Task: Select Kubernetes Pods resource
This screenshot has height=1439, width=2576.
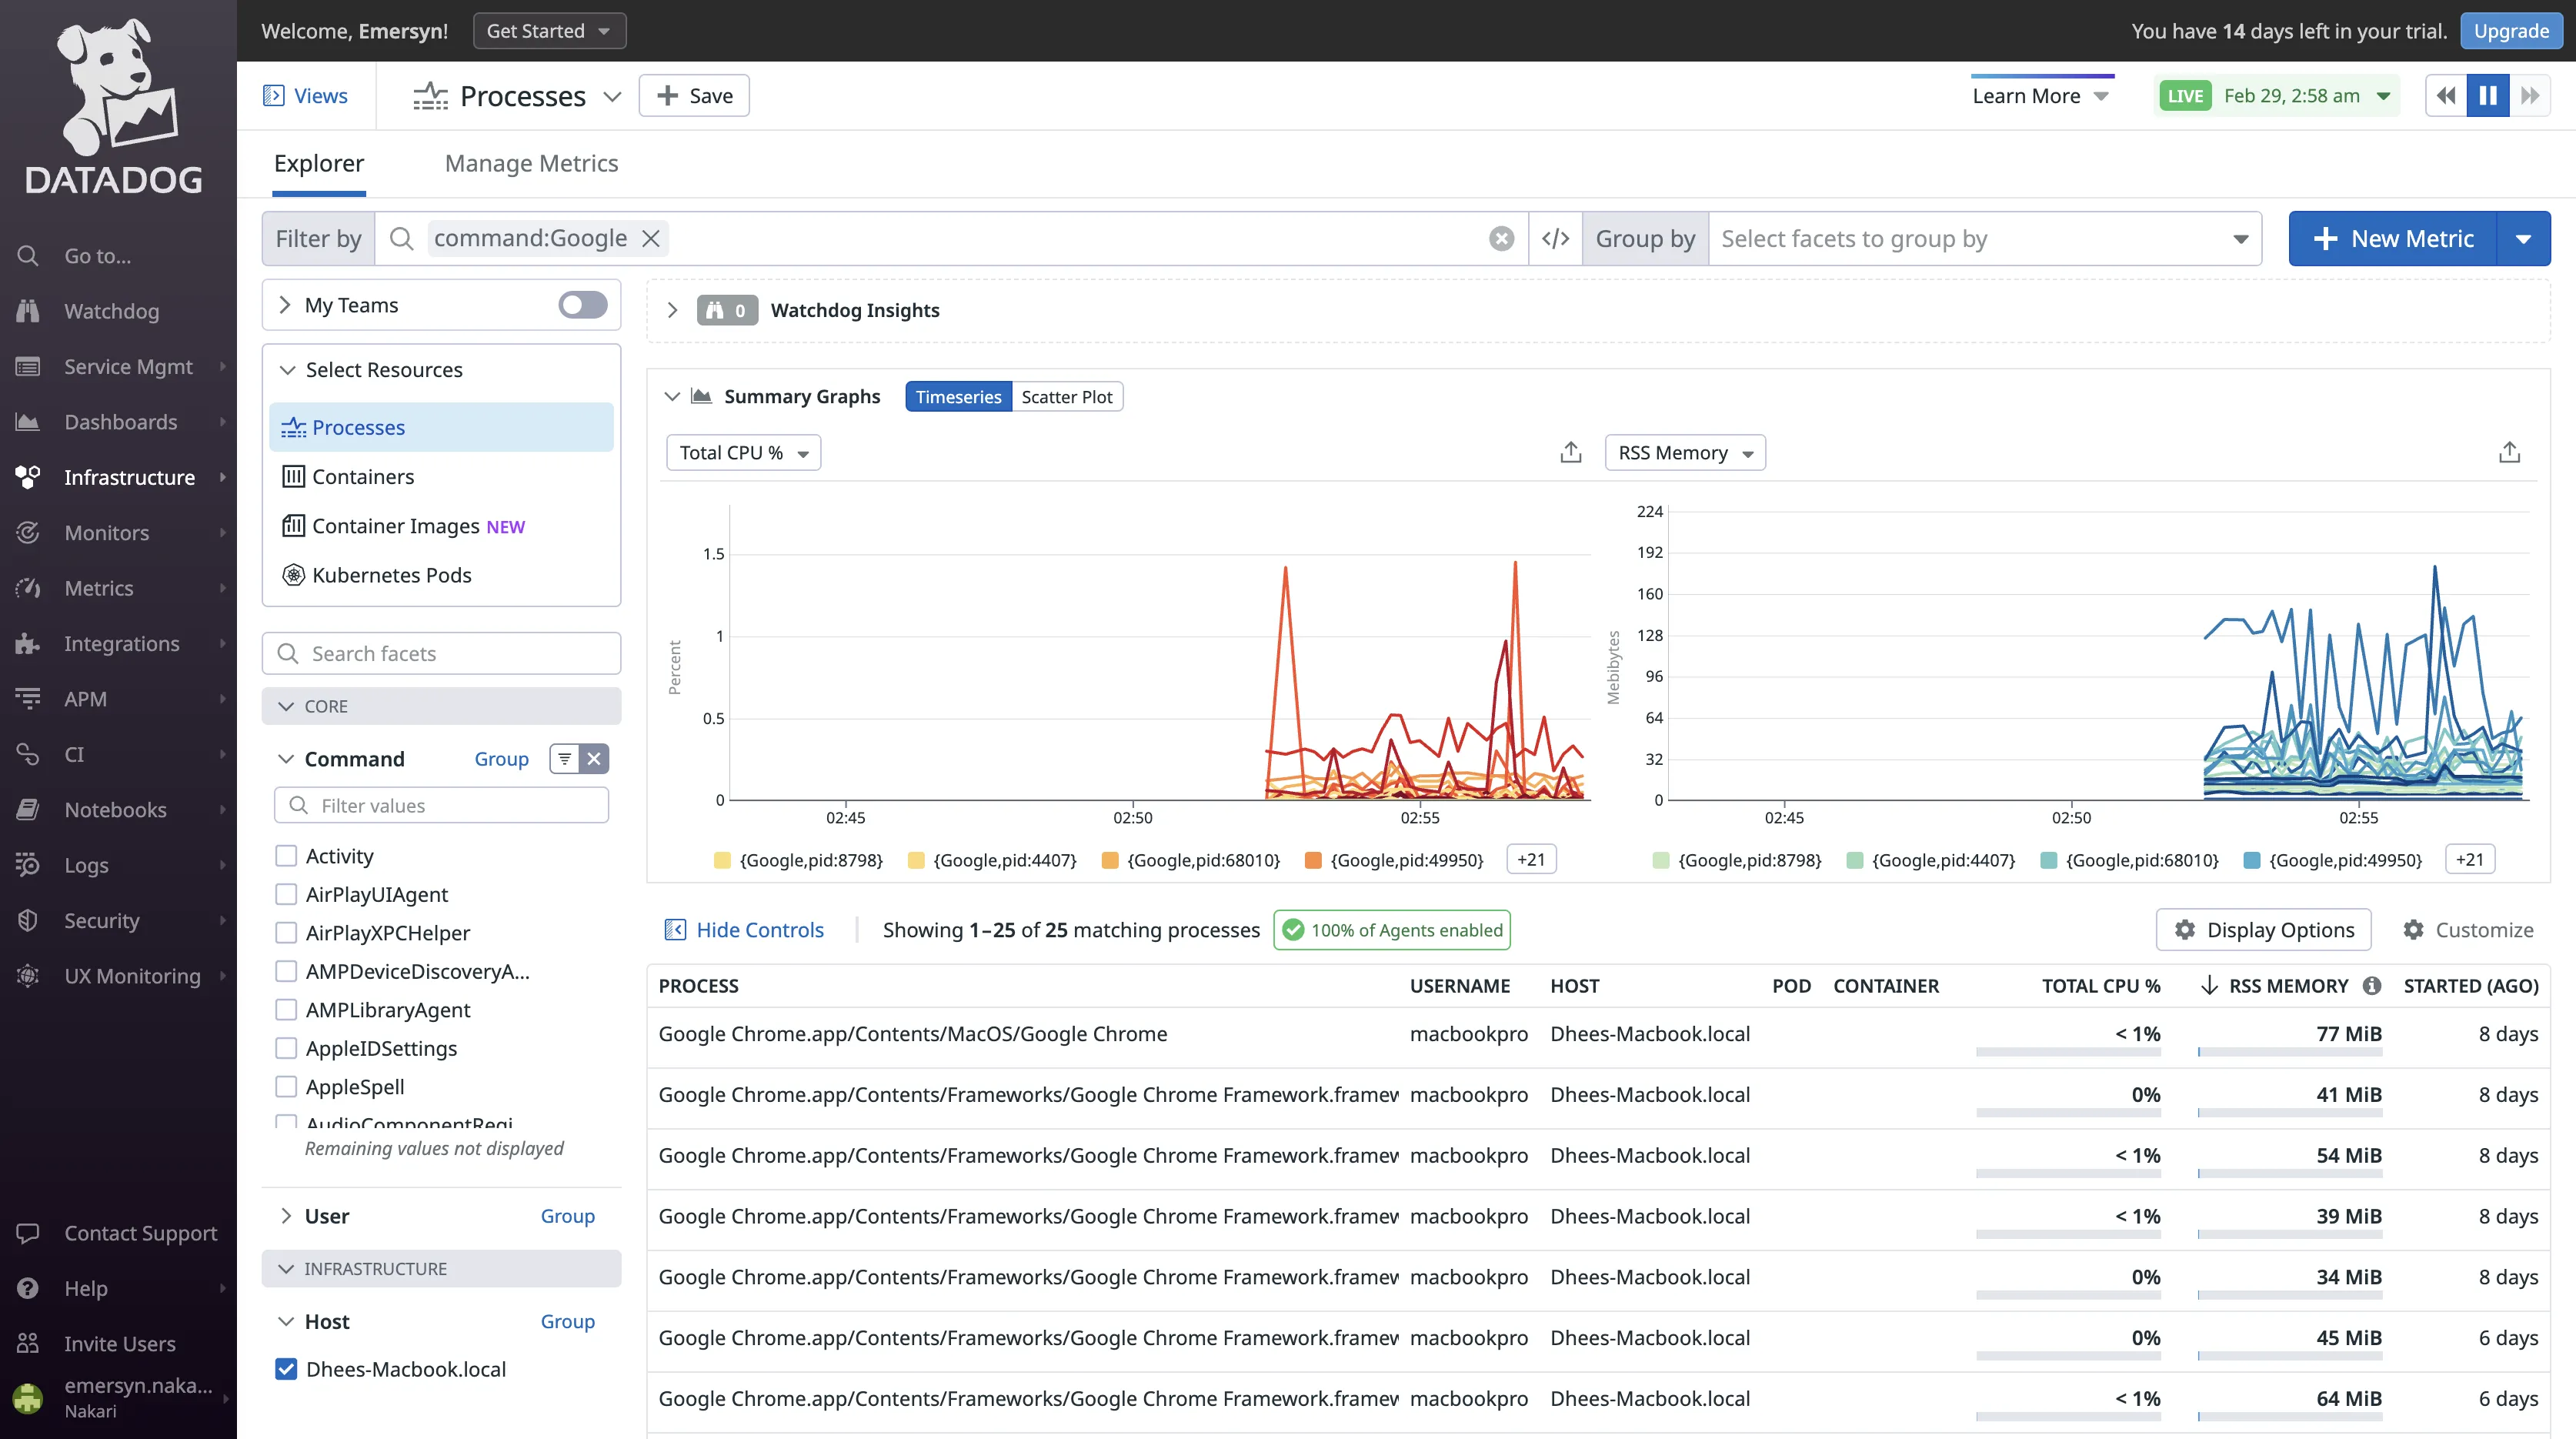Action: coord(441,575)
